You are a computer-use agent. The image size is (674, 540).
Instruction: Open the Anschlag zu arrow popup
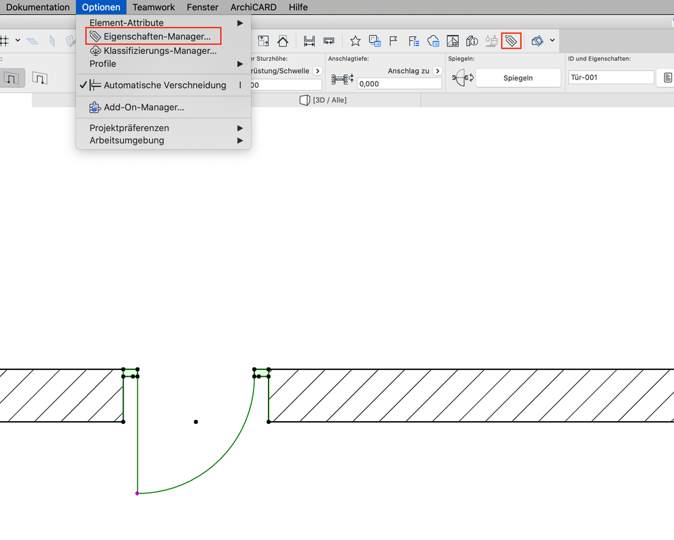click(x=437, y=71)
